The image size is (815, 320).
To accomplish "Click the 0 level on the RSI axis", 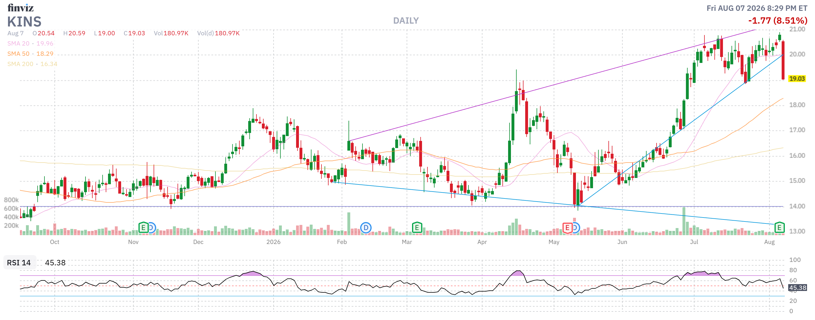I will pyautogui.click(x=791, y=311).
